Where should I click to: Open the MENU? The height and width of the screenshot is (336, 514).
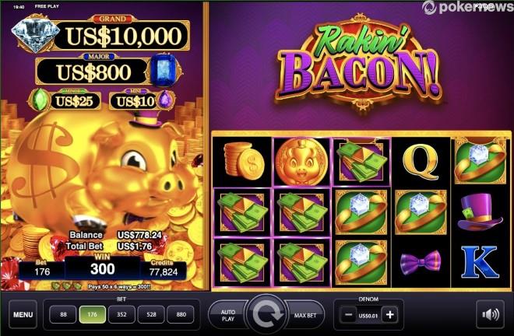23,315
